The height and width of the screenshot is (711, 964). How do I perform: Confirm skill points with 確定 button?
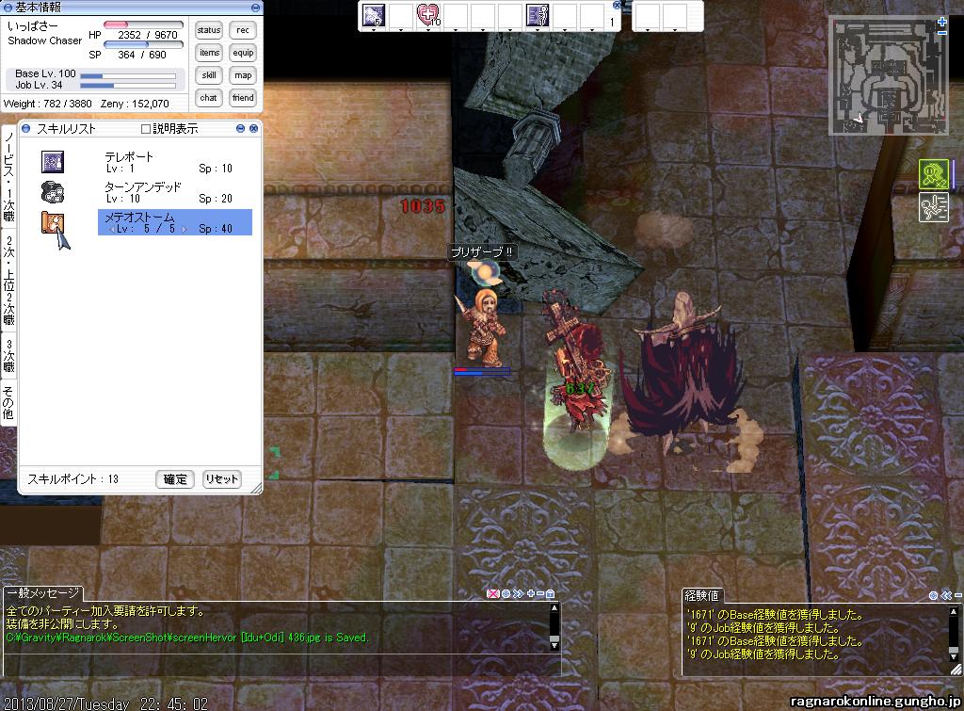pyautogui.click(x=175, y=479)
